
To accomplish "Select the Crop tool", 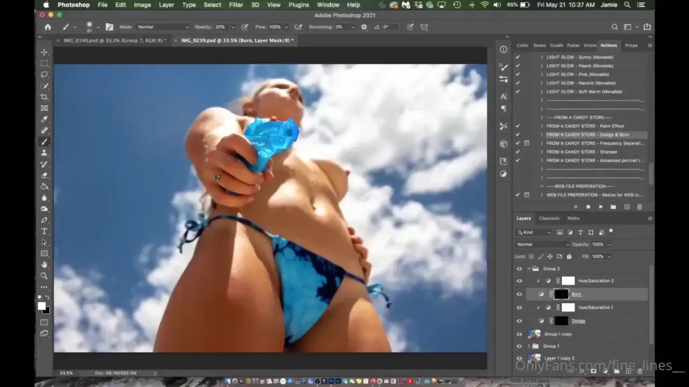I will click(x=44, y=97).
